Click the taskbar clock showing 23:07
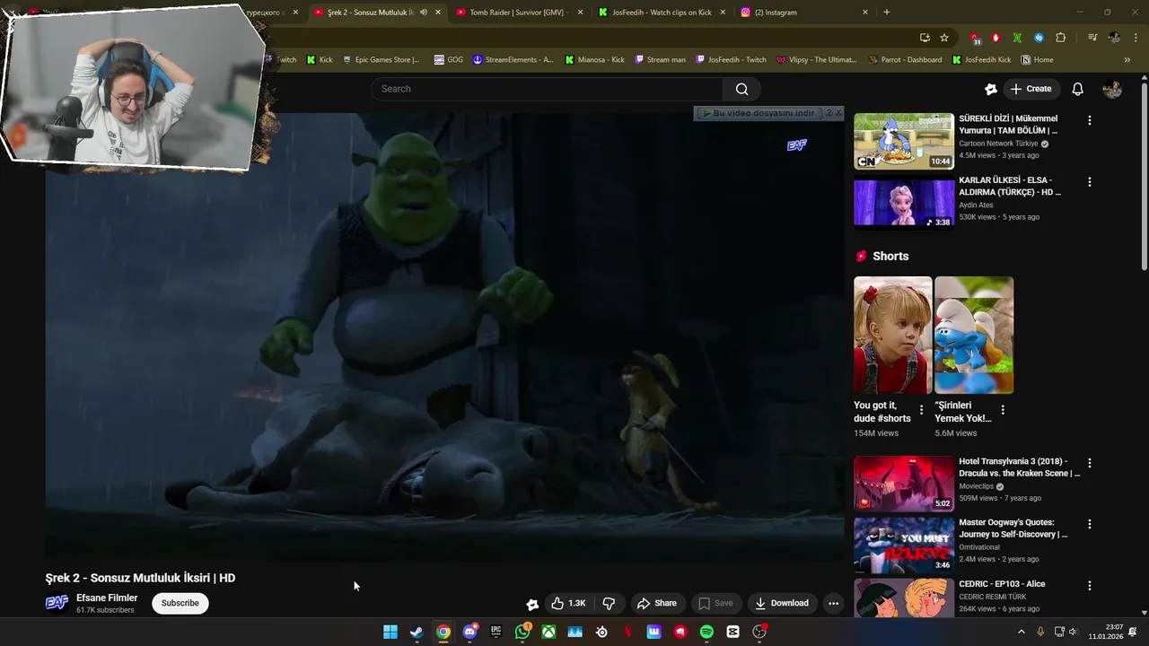The height and width of the screenshot is (646, 1149). point(1106,632)
